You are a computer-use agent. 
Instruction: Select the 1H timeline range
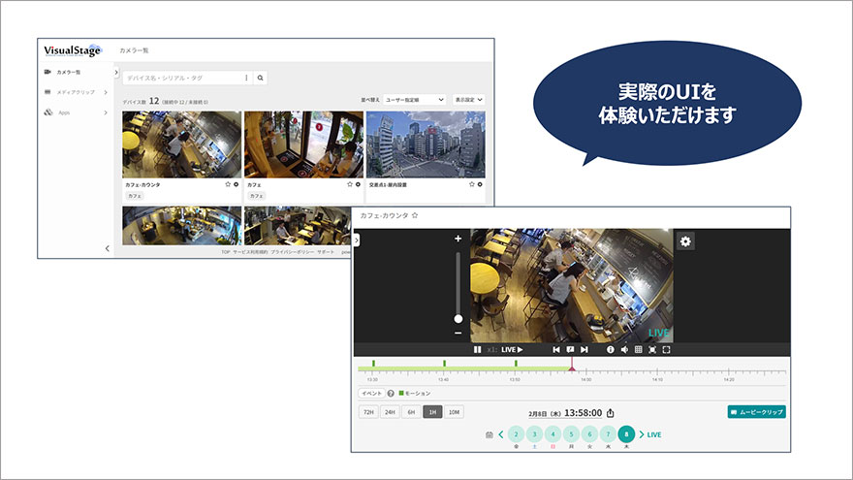[432, 412]
